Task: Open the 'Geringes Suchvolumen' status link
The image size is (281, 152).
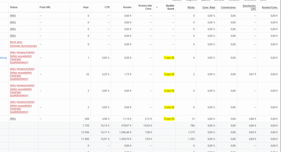Action: (23, 46)
